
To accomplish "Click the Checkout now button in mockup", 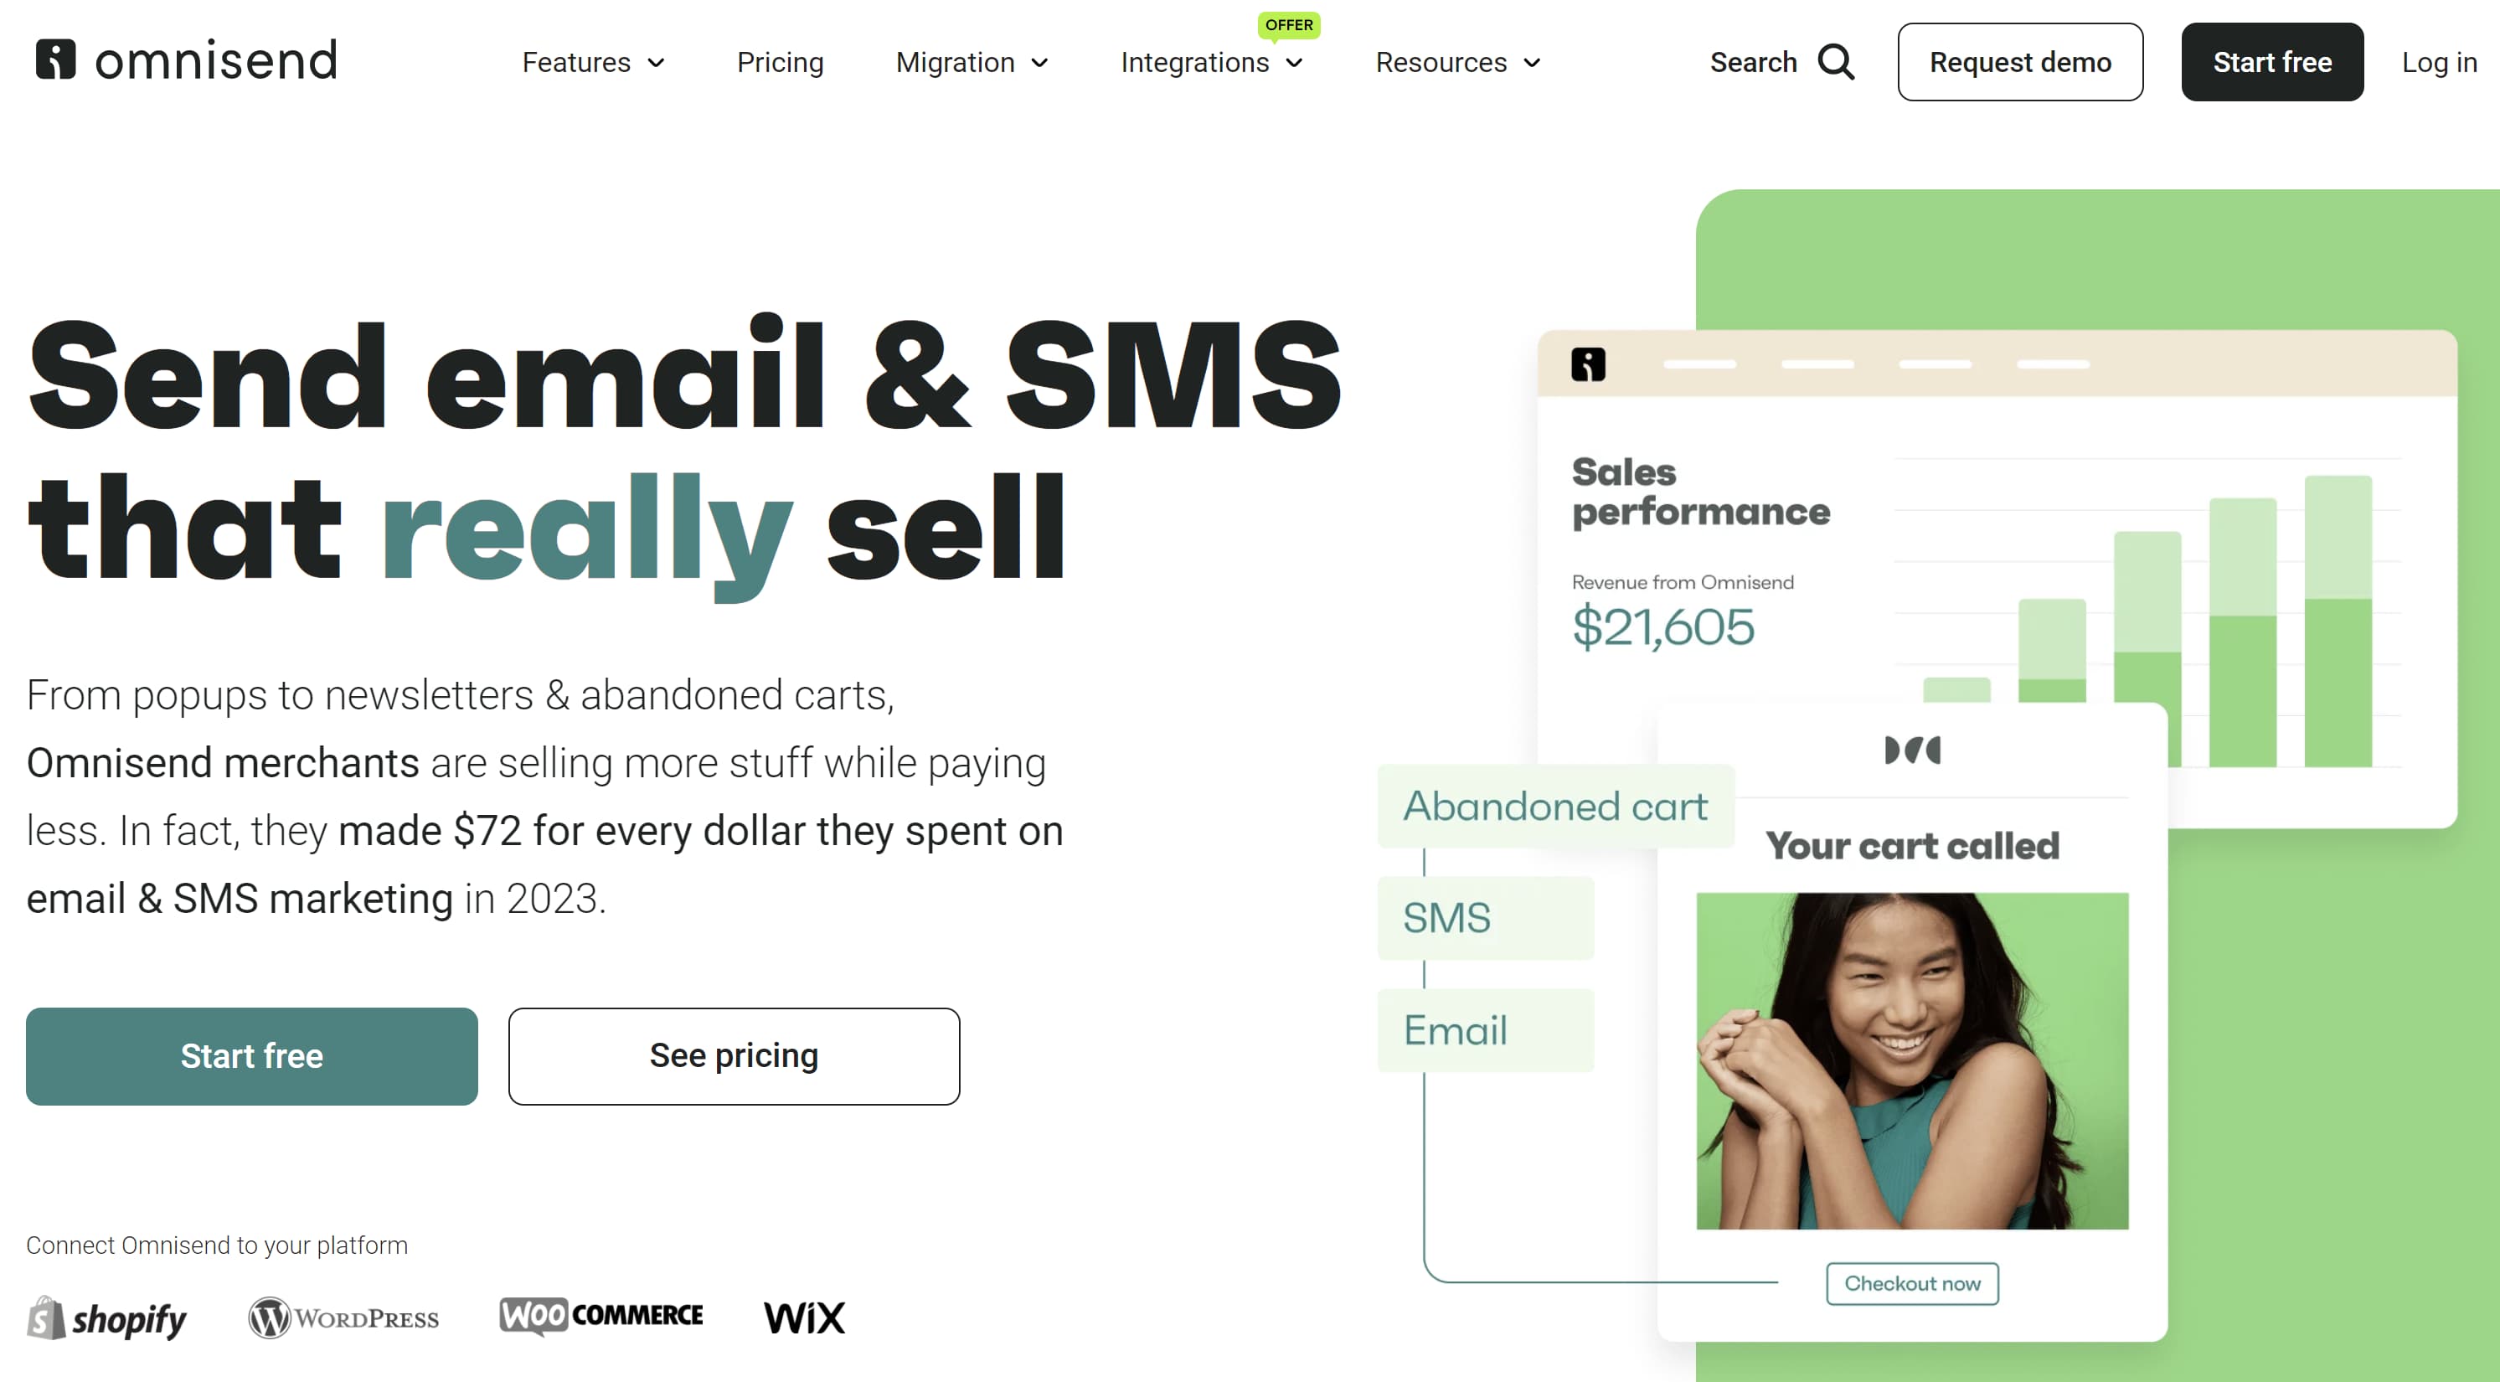I will tap(1911, 1283).
